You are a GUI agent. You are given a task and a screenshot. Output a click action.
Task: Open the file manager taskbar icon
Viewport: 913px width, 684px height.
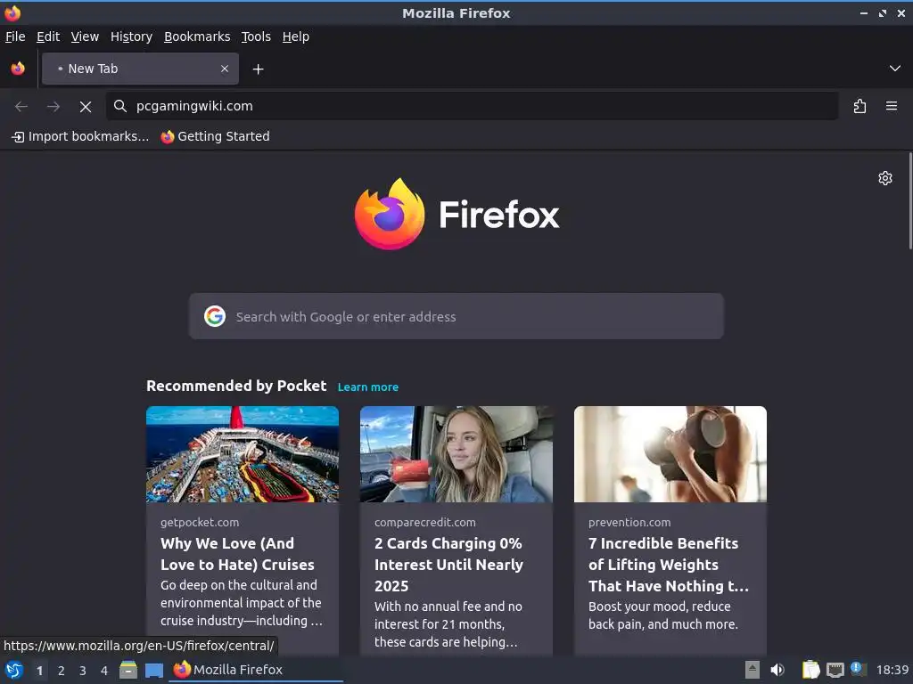pos(128,670)
